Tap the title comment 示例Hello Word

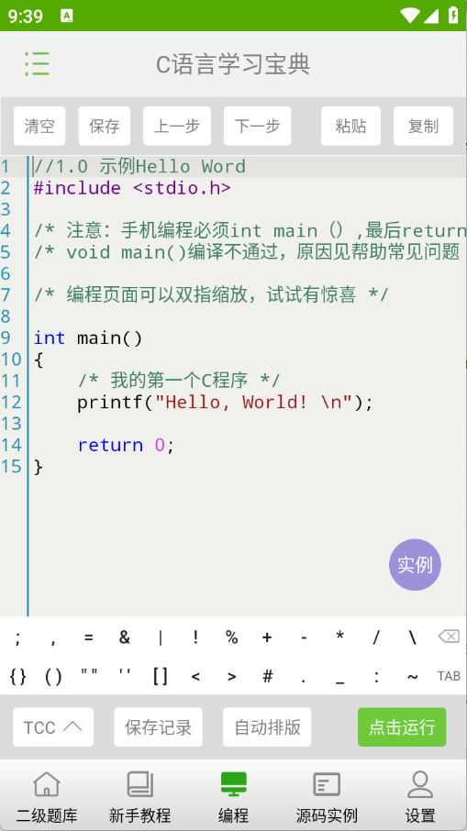[x=139, y=166]
